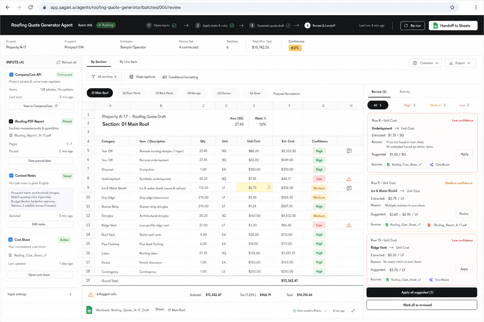
Task: Click Open cost sheet
Action: tap(40, 275)
